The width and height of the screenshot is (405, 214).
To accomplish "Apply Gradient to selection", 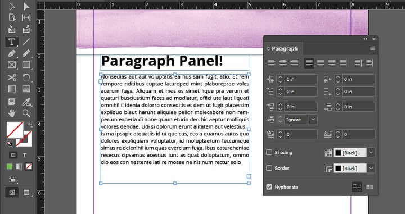I will pos(19,167).
